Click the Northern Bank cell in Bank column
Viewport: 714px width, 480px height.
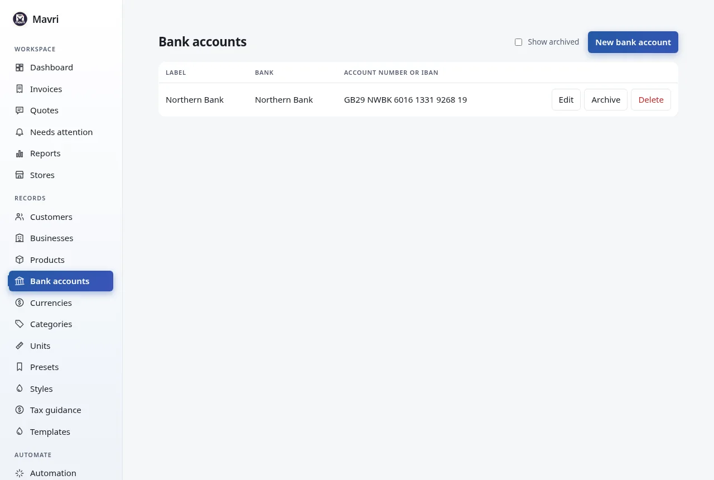click(284, 100)
